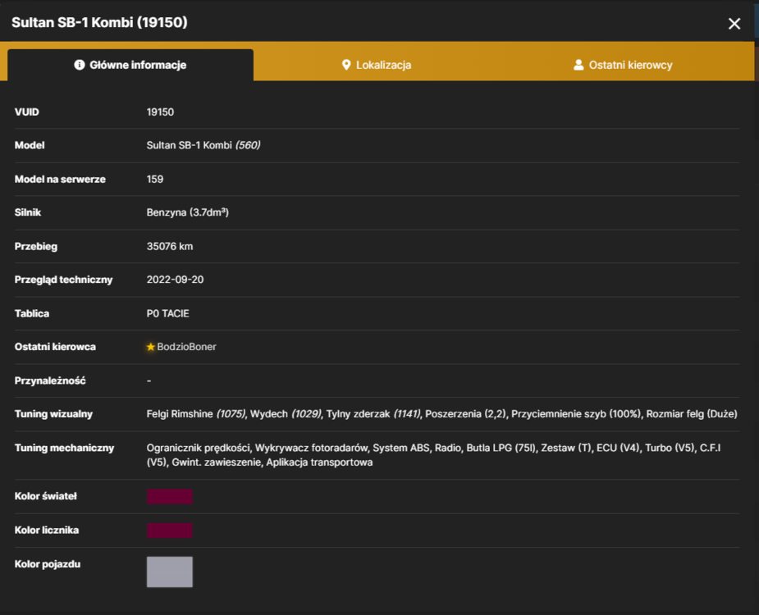
Task: Click the person icon on Ostatni kierowcy
Action: [x=578, y=65]
